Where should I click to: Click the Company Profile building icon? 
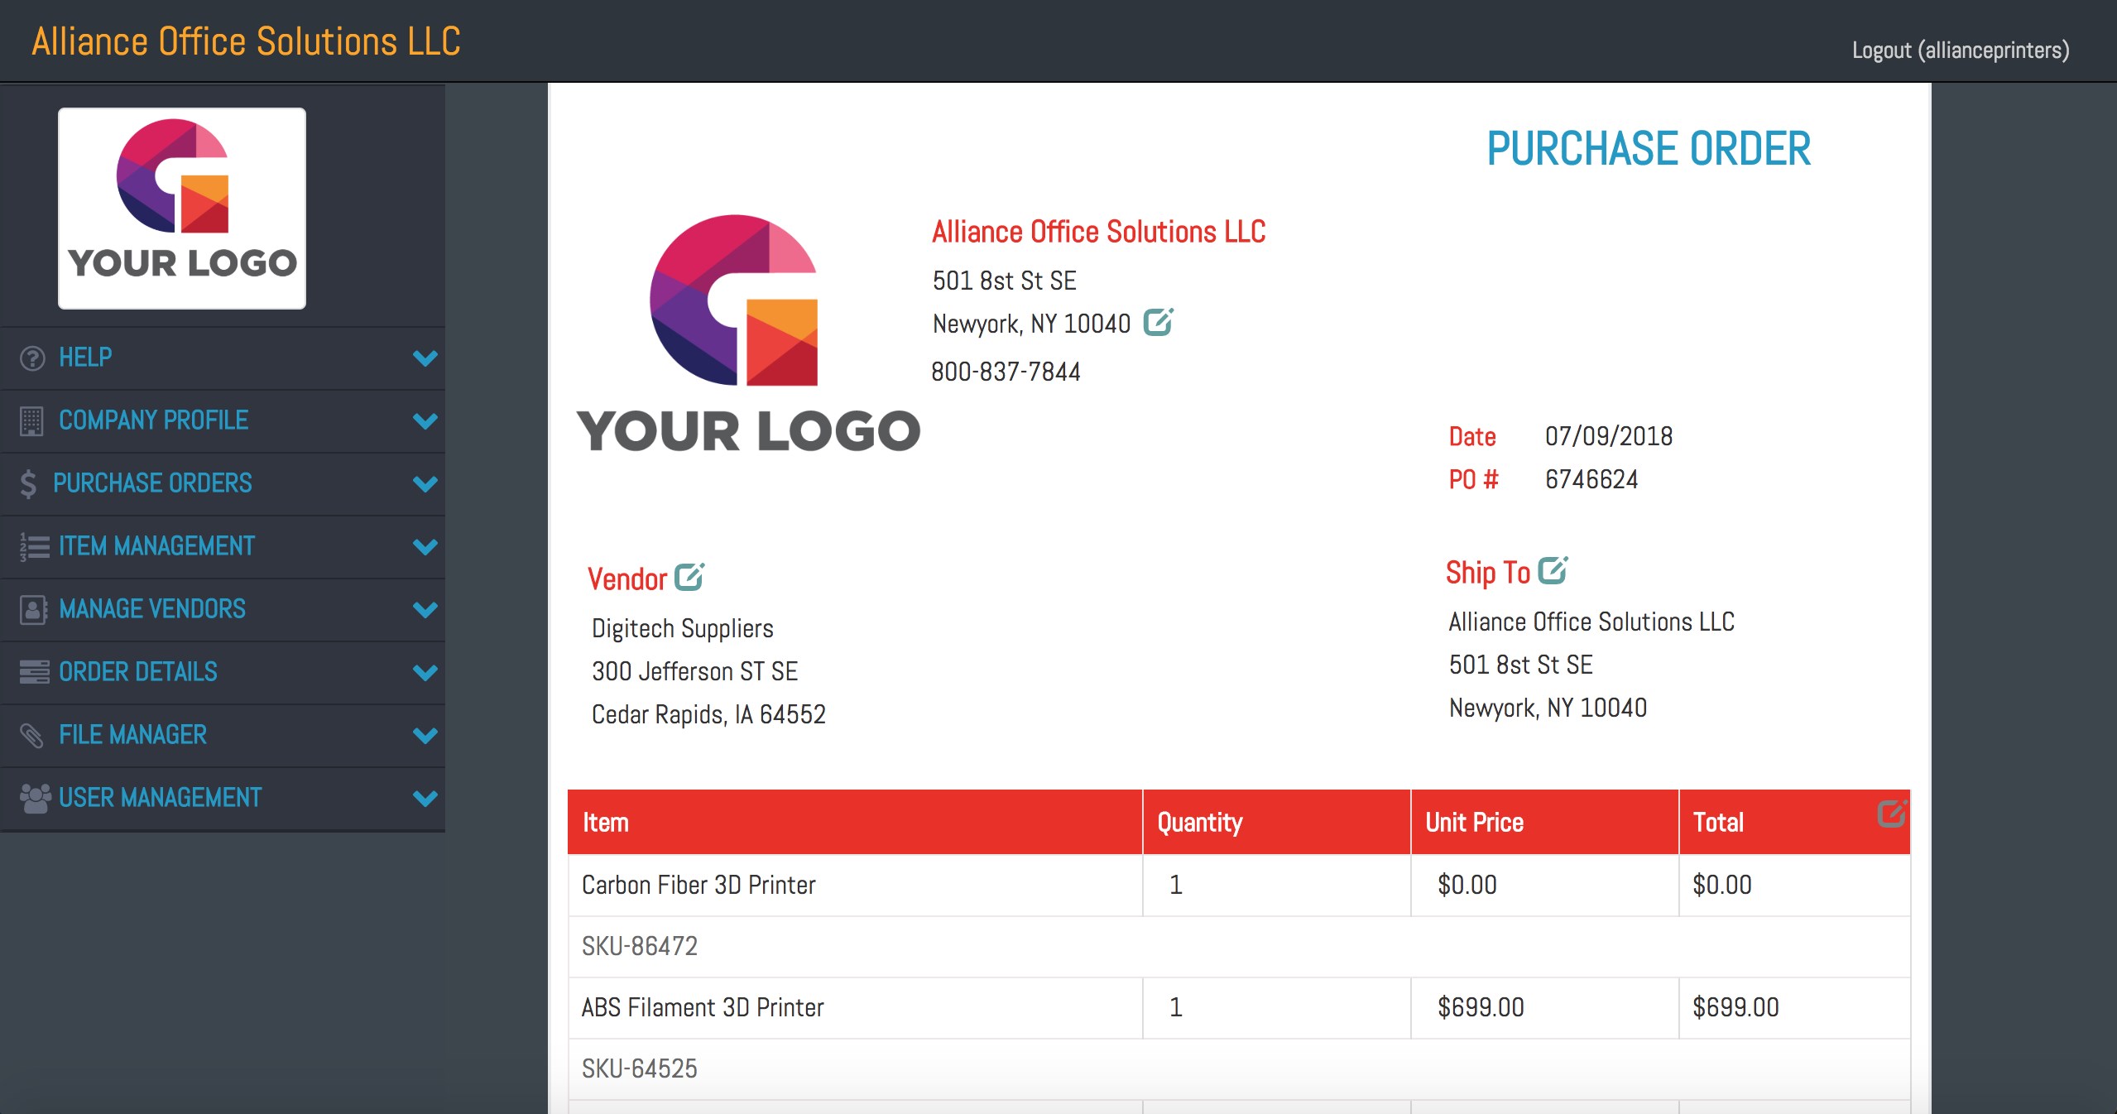point(31,420)
